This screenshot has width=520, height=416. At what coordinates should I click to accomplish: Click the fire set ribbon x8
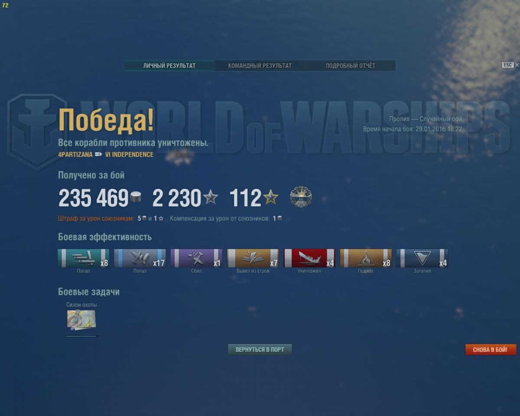point(366,258)
